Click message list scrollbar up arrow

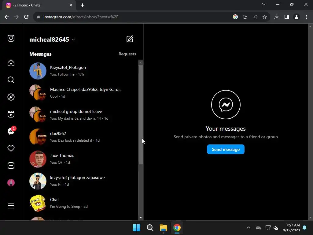pyautogui.click(x=141, y=63)
